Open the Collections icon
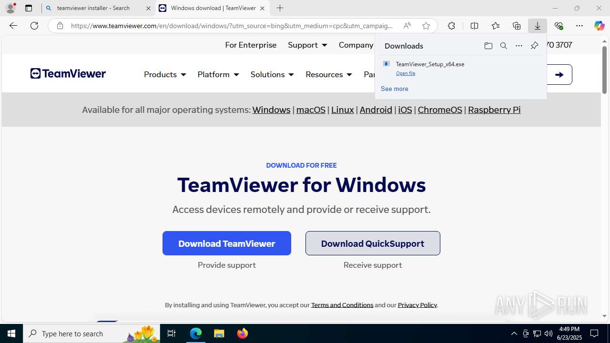Image resolution: width=610 pixels, height=343 pixels. click(x=517, y=26)
